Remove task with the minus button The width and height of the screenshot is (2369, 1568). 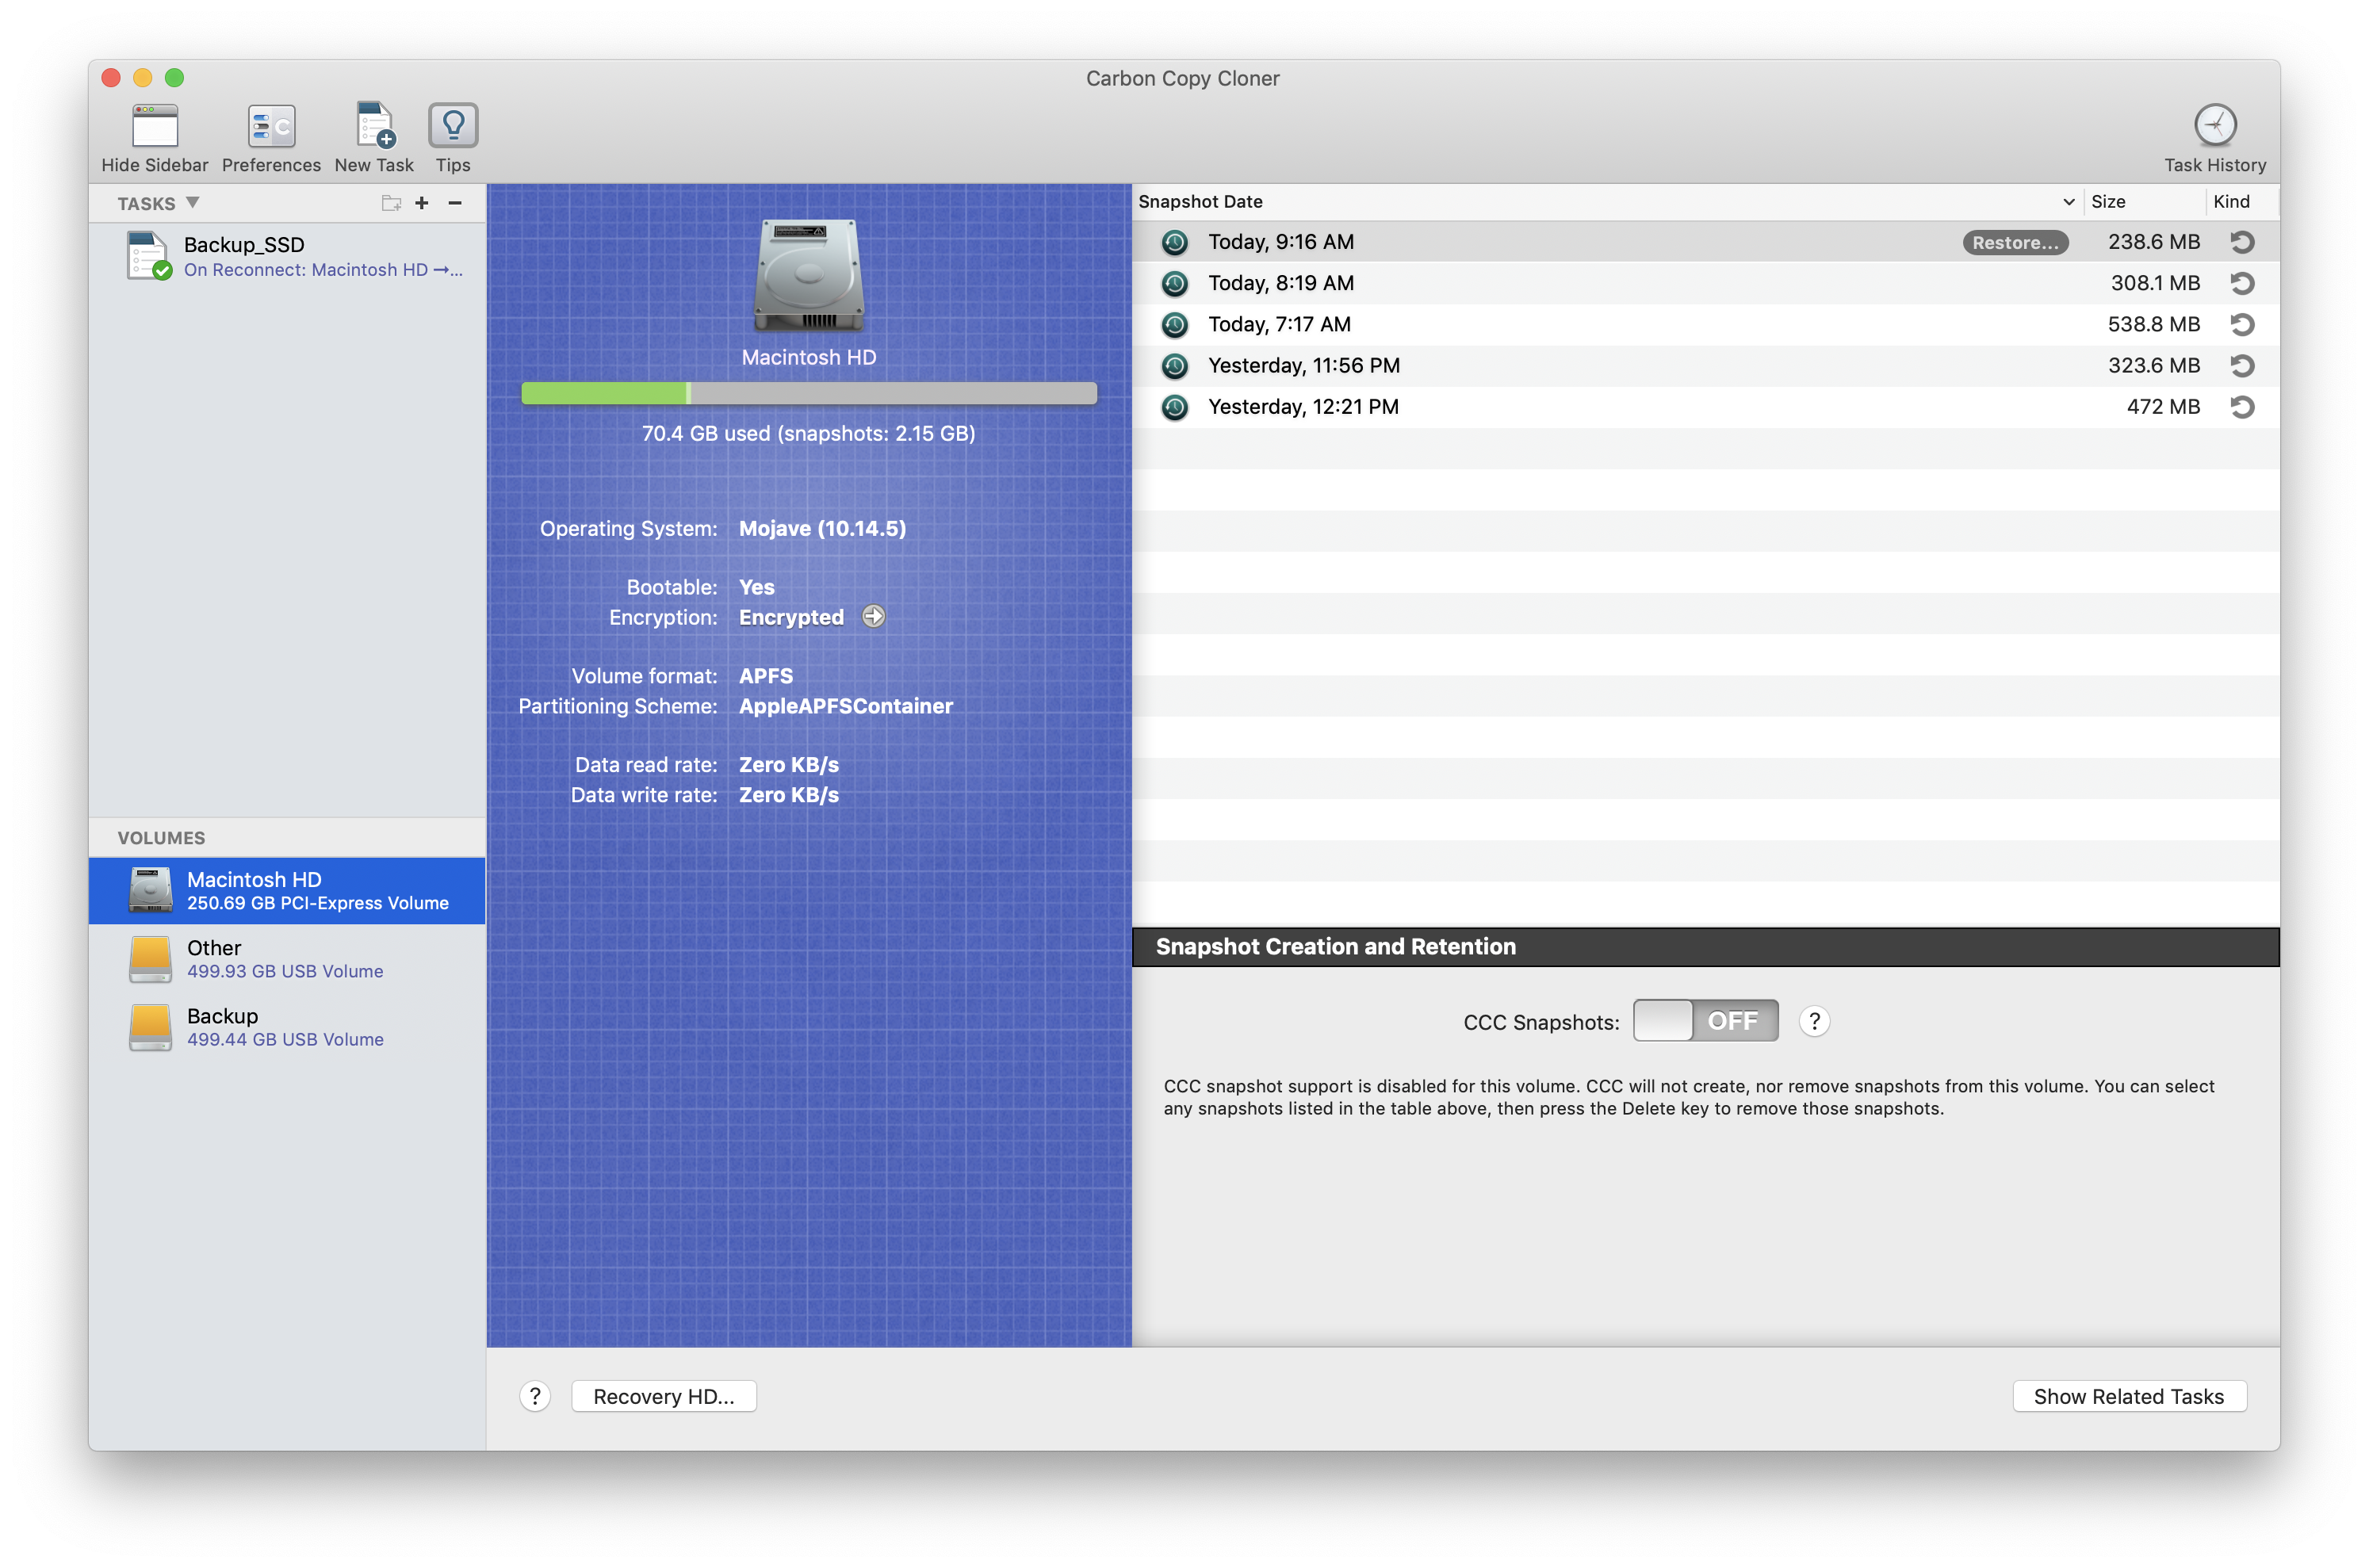455,203
